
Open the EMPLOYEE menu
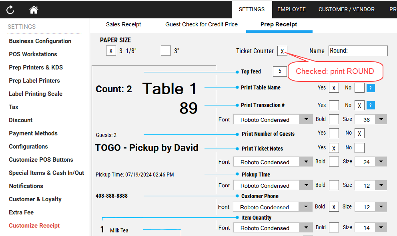tap(291, 9)
